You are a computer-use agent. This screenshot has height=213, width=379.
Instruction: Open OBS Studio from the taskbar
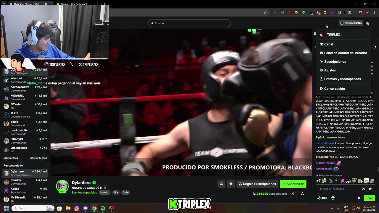(112, 208)
